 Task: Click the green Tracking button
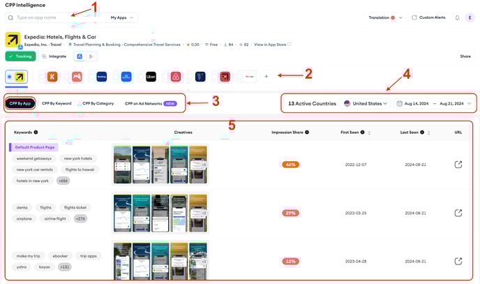click(20, 57)
